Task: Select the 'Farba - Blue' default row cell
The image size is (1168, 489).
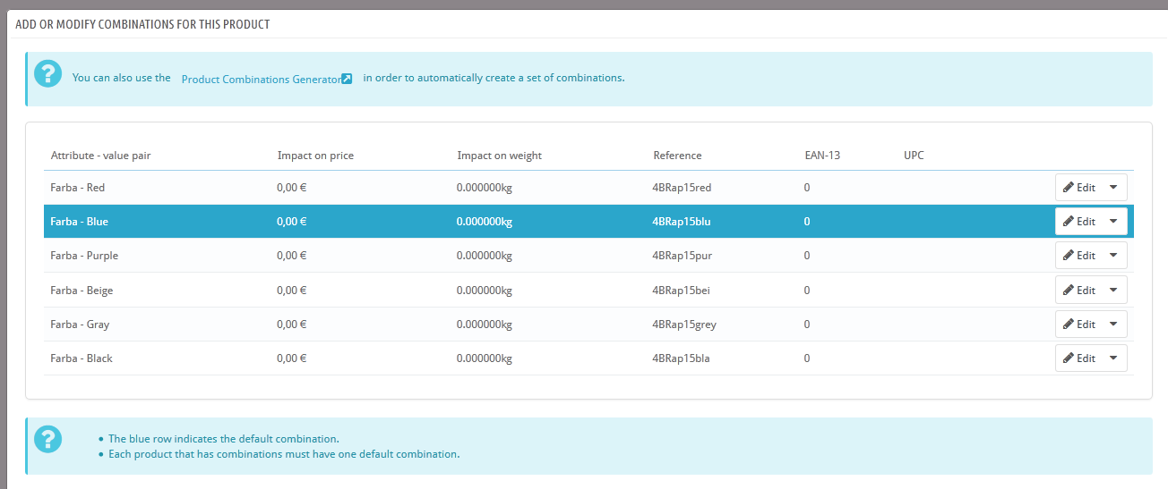Action: pos(80,222)
